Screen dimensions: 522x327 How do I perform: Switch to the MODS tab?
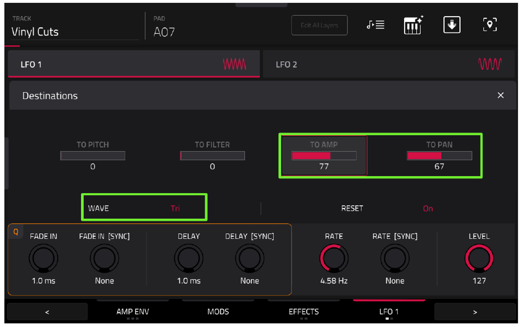[x=218, y=312]
